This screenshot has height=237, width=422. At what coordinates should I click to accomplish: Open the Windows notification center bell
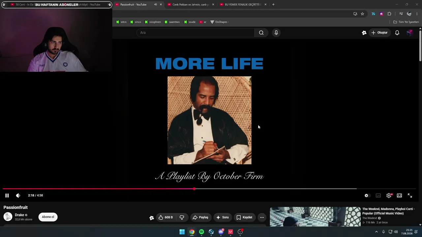click(x=416, y=232)
